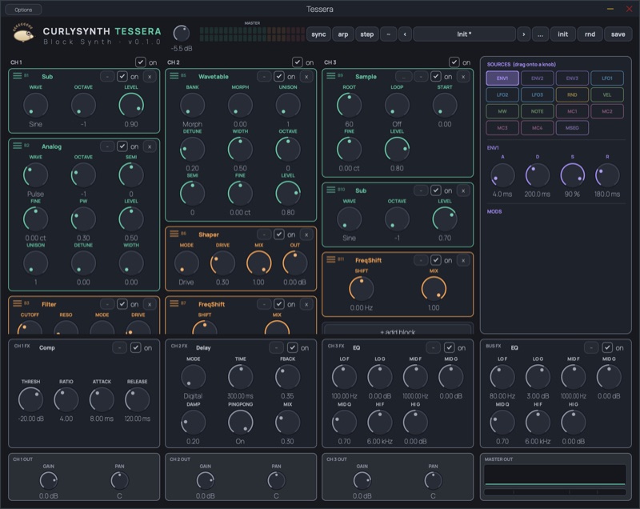
Task: Go to the next preset arrow
Action: (524, 34)
